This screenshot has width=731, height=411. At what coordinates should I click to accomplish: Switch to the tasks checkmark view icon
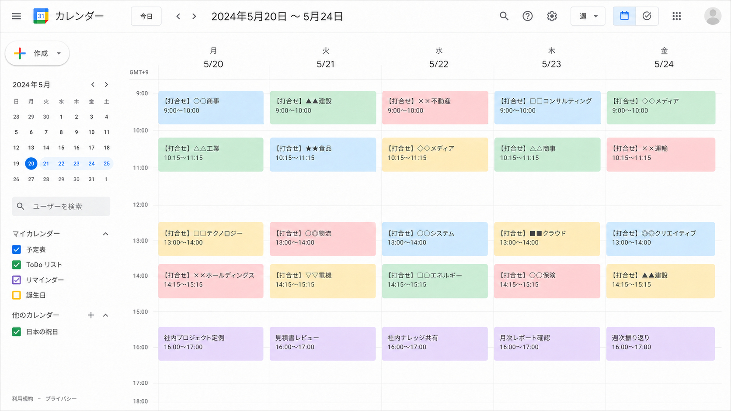click(x=647, y=16)
